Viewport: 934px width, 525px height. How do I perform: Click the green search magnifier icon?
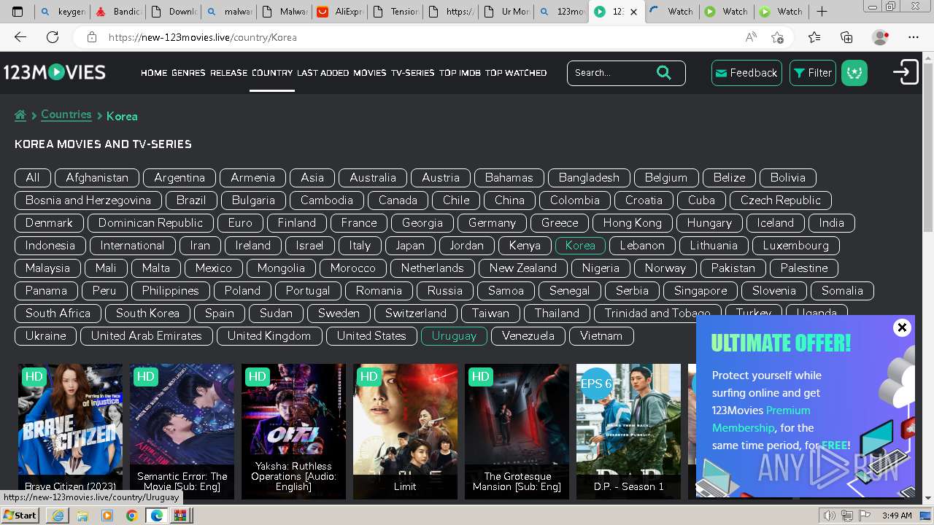(x=663, y=72)
